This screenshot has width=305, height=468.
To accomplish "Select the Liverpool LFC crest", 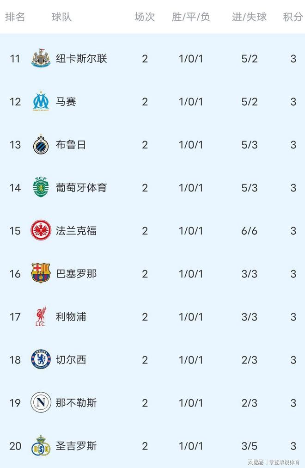I will pyautogui.click(x=41, y=317).
